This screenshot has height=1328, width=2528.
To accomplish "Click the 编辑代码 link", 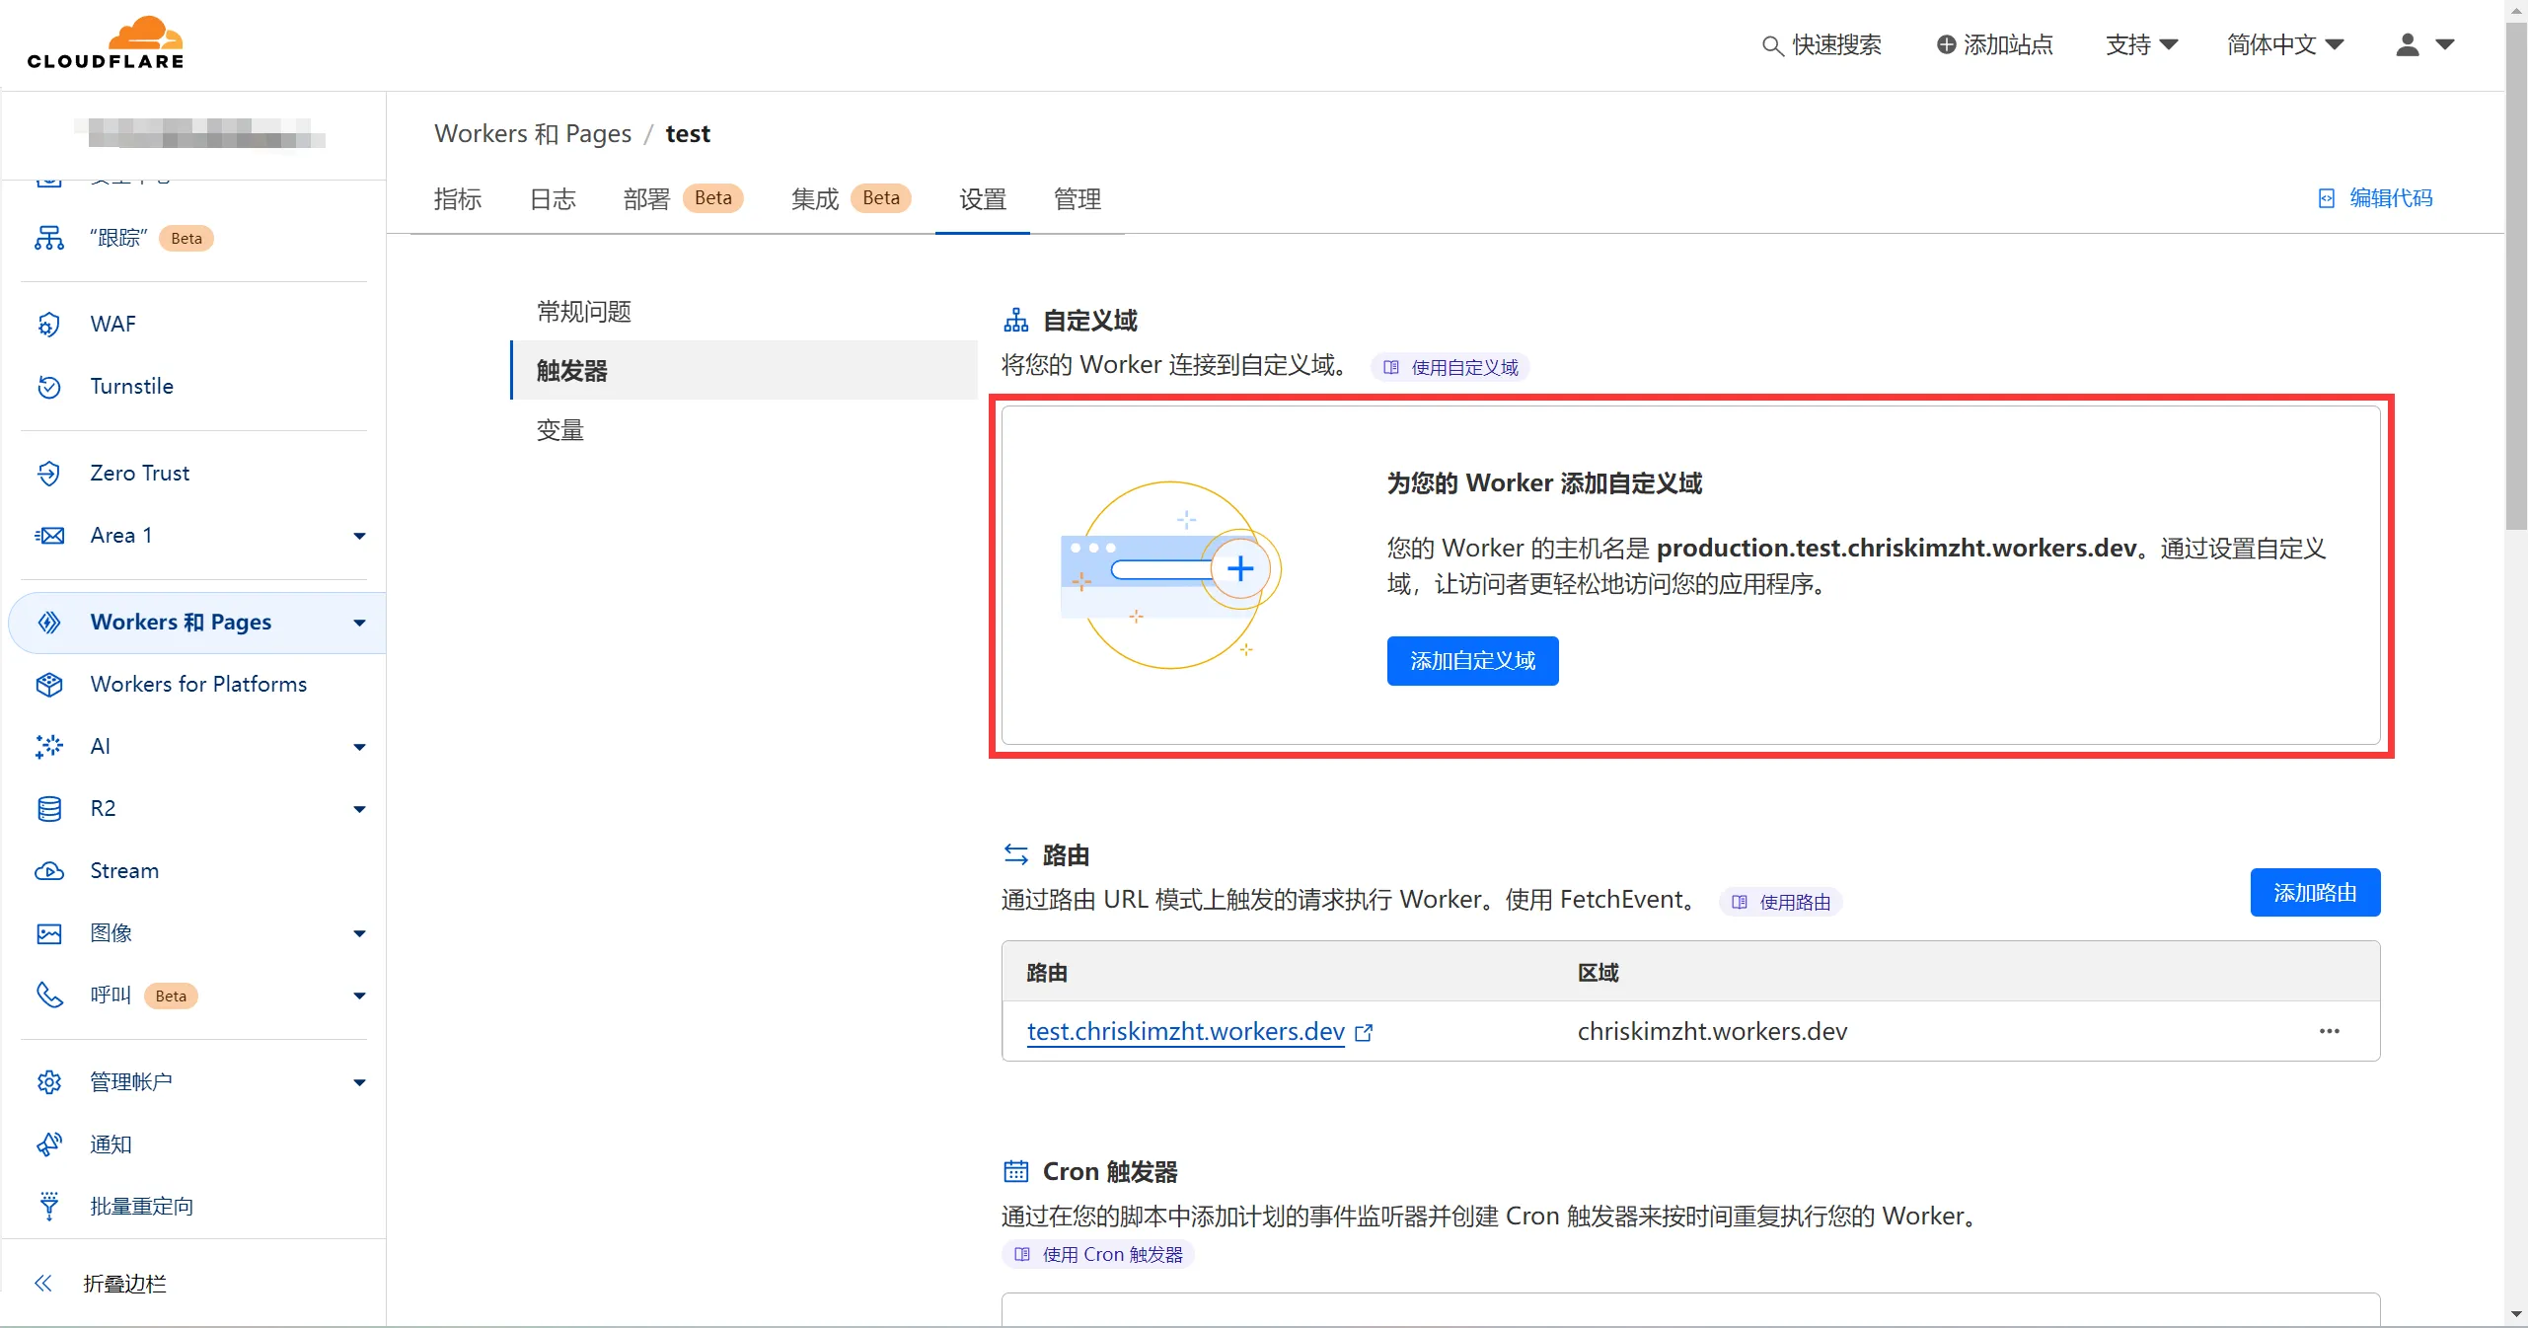I will tap(2375, 198).
